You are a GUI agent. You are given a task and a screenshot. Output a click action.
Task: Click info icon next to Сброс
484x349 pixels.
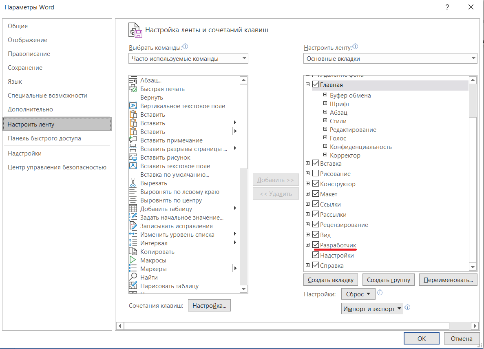(380, 292)
